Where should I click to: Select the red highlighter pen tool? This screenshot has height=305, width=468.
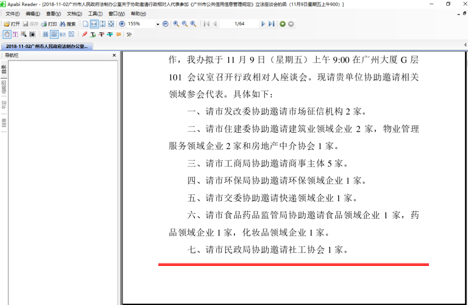[85, 34]
